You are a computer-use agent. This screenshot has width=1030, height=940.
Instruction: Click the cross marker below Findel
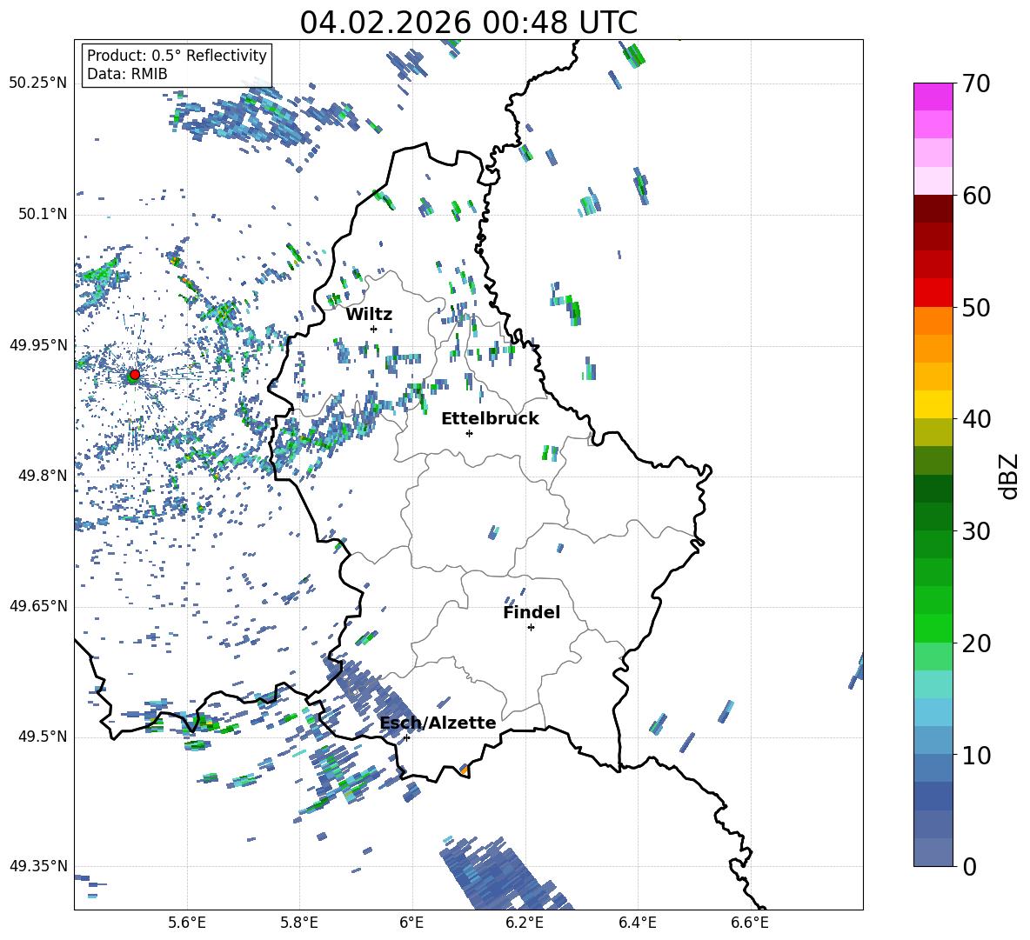coord(531,628)
